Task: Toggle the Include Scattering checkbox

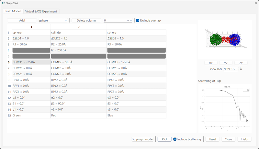Action: 175,139
